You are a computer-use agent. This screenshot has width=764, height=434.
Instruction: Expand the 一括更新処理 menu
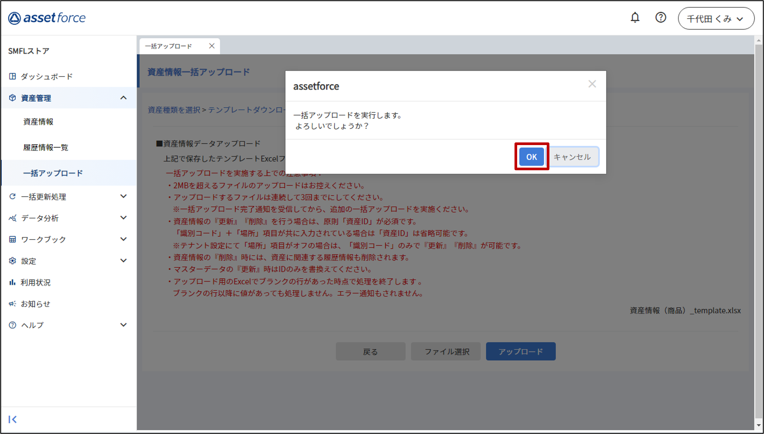[x=123, y=196]
